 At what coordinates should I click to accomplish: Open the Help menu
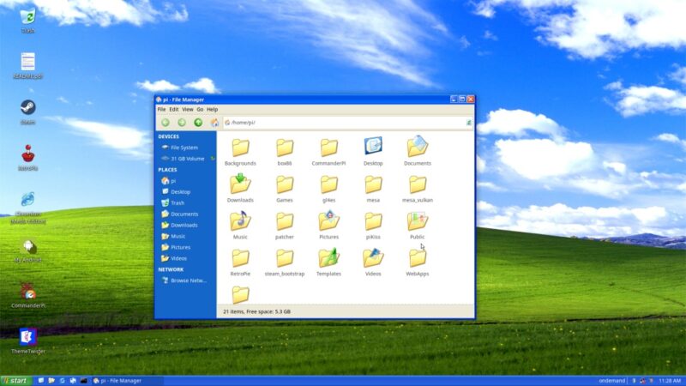[212, 110]
